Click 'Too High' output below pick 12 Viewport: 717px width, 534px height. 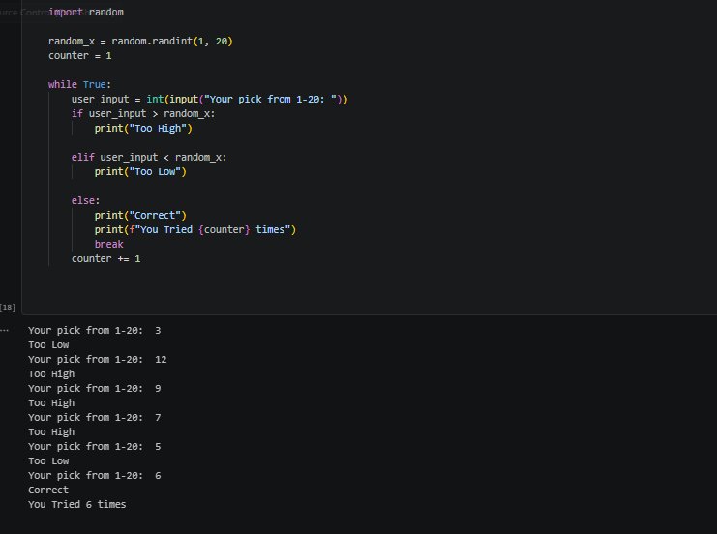[x=51, y=374]
